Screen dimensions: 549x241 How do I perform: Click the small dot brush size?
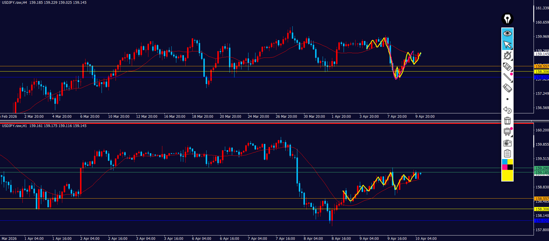[x=507, y=99]
